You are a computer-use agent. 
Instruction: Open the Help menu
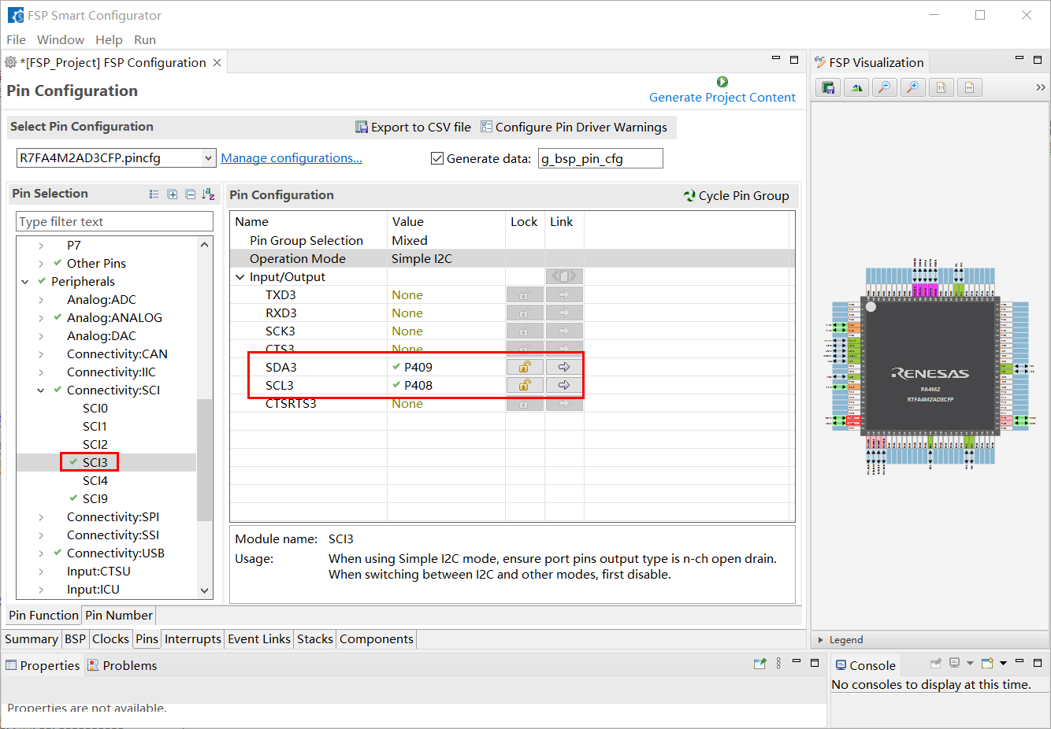point(109,39)
